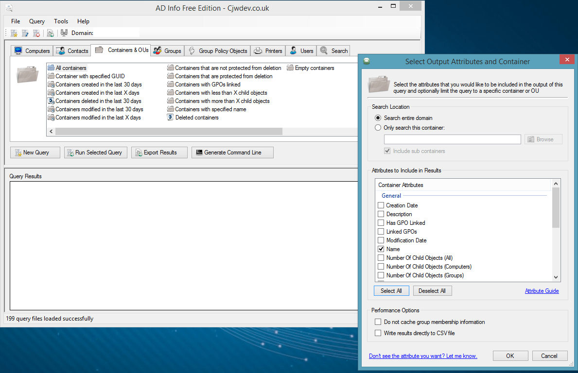Click inside the container path text field
Viewport: 578px width, 373px height.
pos(452,139)
